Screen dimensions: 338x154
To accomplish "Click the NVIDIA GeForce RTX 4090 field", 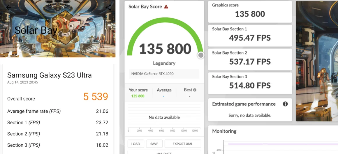I will pos(164,74).
